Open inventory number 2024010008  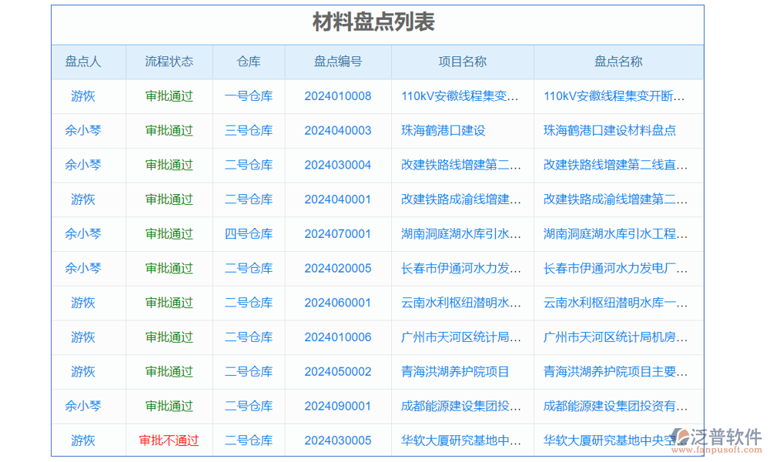[338, 96]
